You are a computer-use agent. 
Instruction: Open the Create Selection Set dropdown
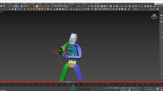click(59, 6)
